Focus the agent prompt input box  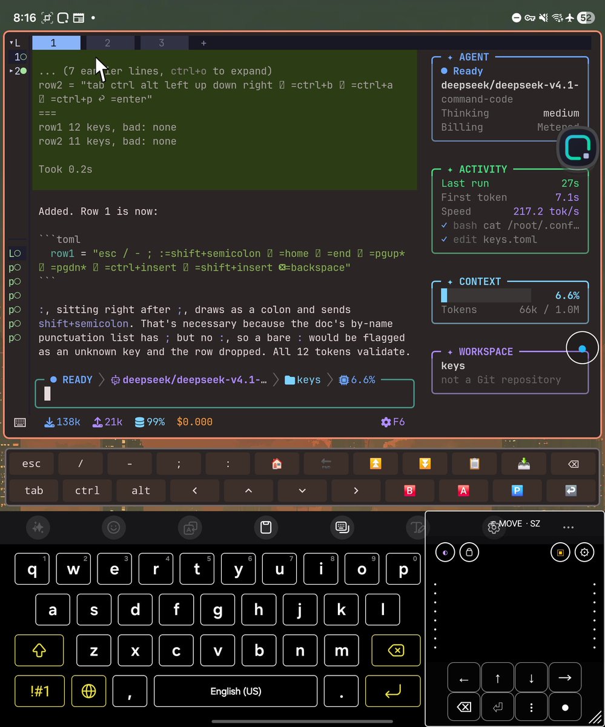[225, 394]
